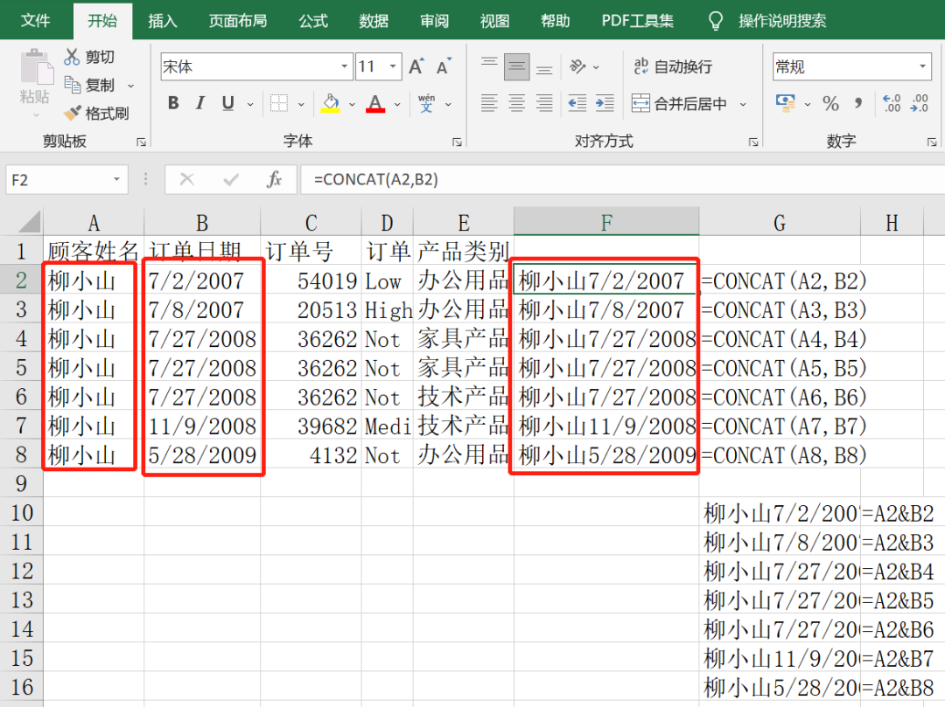Click Select All corner triangle
The image size is (945, 707).
coord(29,221)
